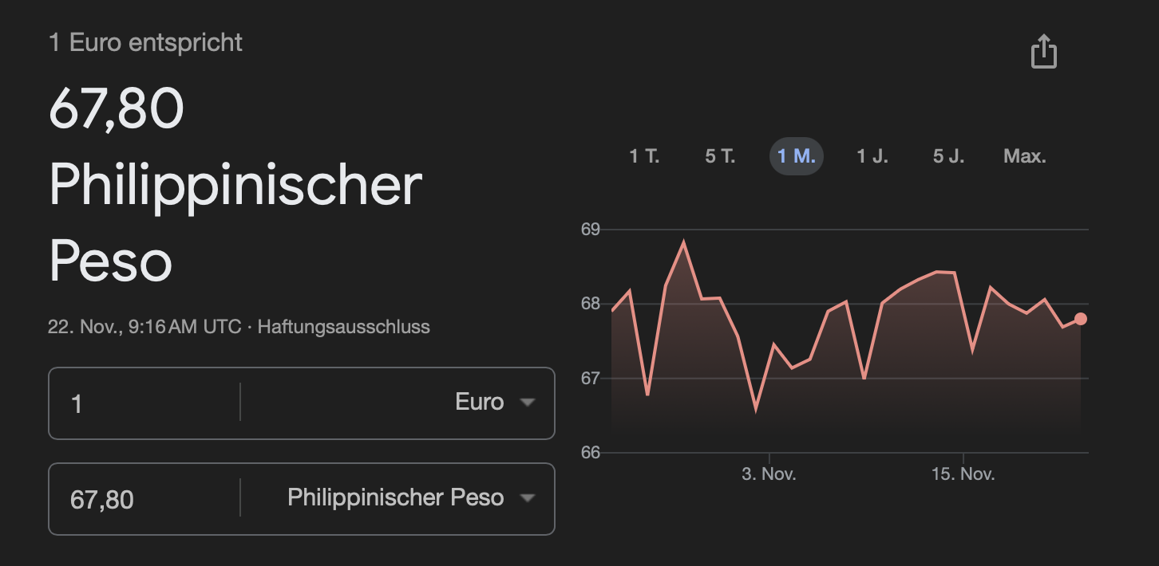Click the 15. Nov. axis label
This screenshot has width=1159, height=566.
[x=963, y=474]
